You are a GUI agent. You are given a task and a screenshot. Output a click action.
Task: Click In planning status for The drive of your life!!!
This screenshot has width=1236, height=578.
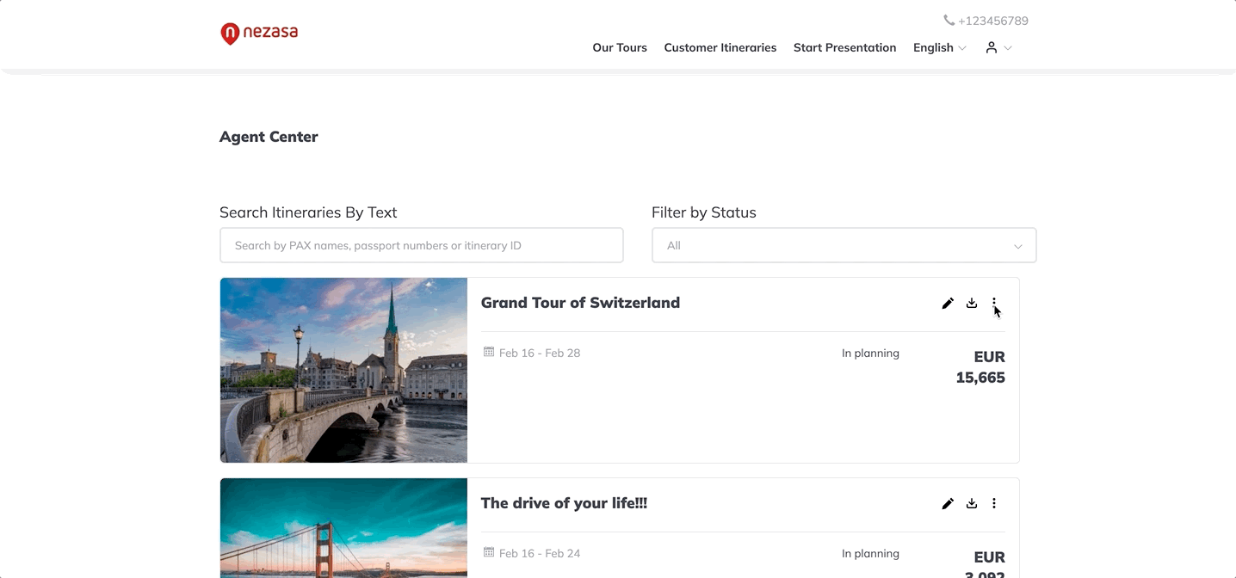(870, 553)
